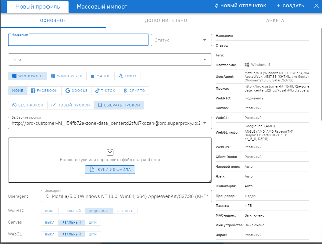Set WebRTC to Выкл
Screen dimensions: 322x244
pyautogui.click(x=50, y=211)
